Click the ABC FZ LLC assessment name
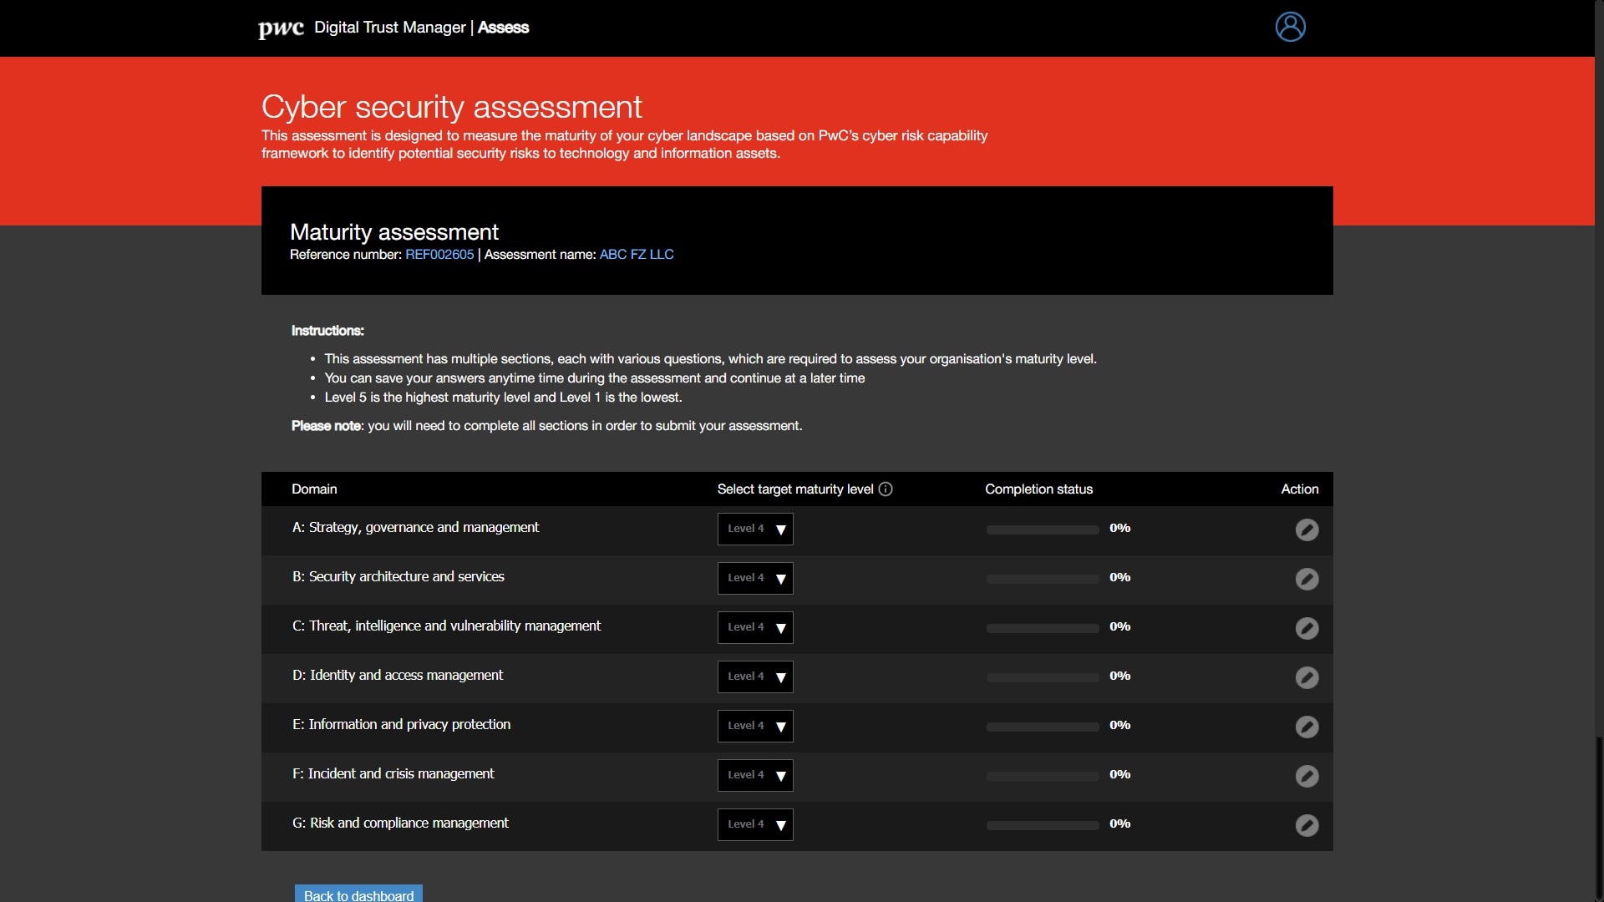 pos(637,255)
